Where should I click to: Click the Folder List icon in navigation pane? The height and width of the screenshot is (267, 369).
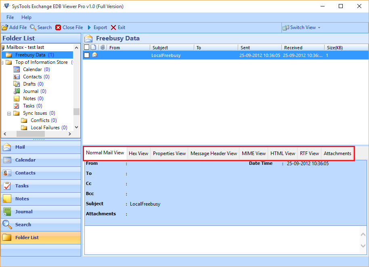click(x=7, y=238)
